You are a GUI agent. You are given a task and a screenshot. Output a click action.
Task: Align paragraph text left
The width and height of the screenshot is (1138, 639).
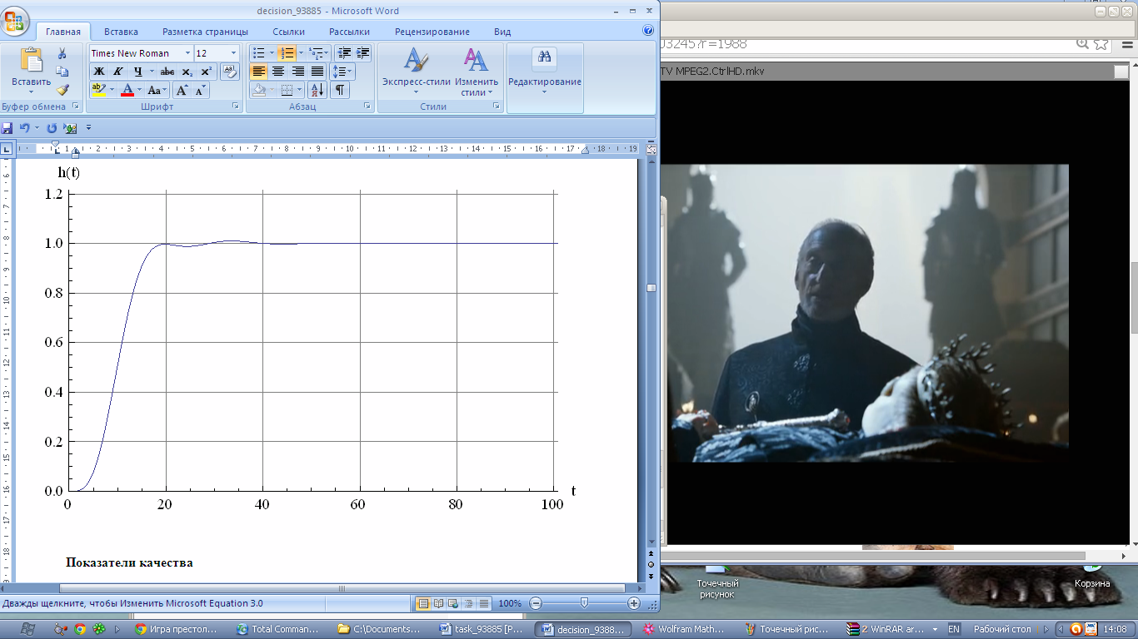(259, 72)
